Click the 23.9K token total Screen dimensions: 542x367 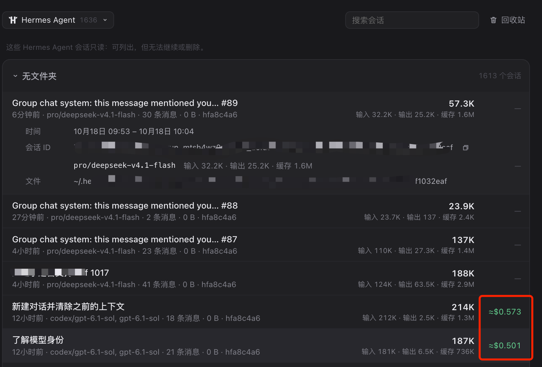tap(461, 206)
